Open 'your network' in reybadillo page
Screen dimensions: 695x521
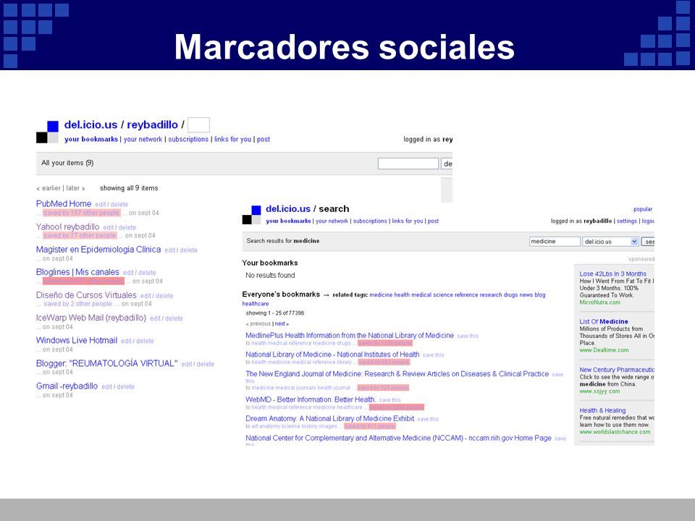pyautogui.click(x=143, y=139)
